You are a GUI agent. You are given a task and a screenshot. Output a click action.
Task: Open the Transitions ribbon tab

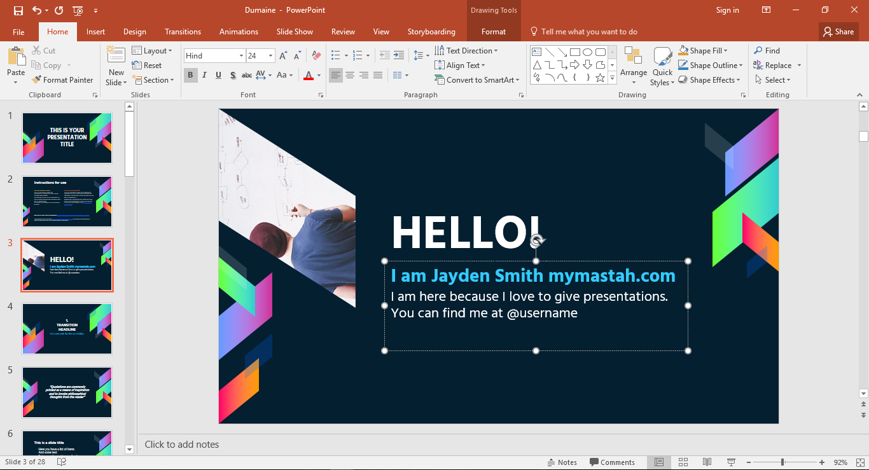click(x=183, y=32)
